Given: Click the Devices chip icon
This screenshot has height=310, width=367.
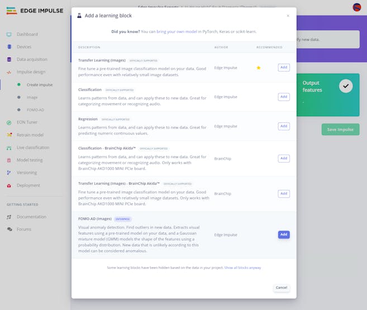Looking at the screenshot, I should tap(9, 47).
